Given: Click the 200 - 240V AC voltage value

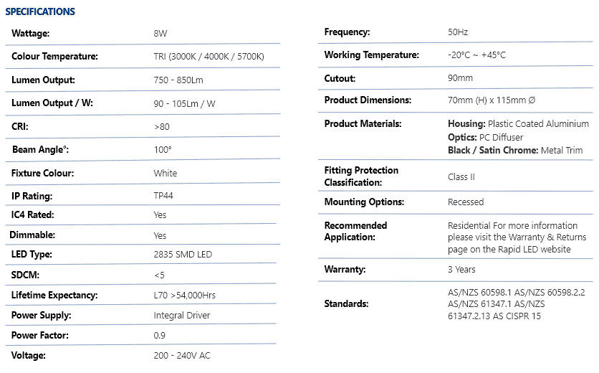Looking at the screenshot, I should pos(182,356).
